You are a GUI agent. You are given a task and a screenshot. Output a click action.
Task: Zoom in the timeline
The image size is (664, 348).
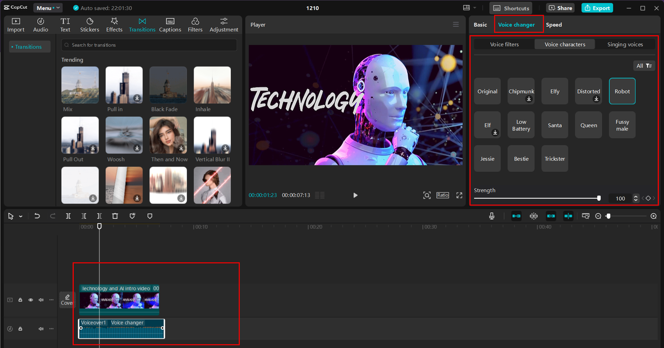[x=654, y=216]
